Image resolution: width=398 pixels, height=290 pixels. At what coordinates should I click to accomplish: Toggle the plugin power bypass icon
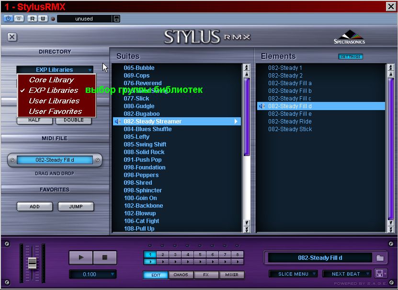click(x=8, y=19)
